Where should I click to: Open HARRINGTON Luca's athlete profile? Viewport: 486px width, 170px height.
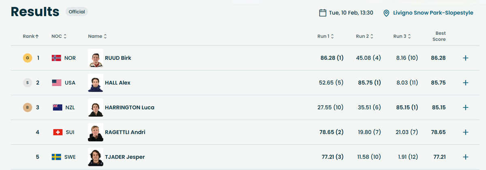click(x=129, y=107)
